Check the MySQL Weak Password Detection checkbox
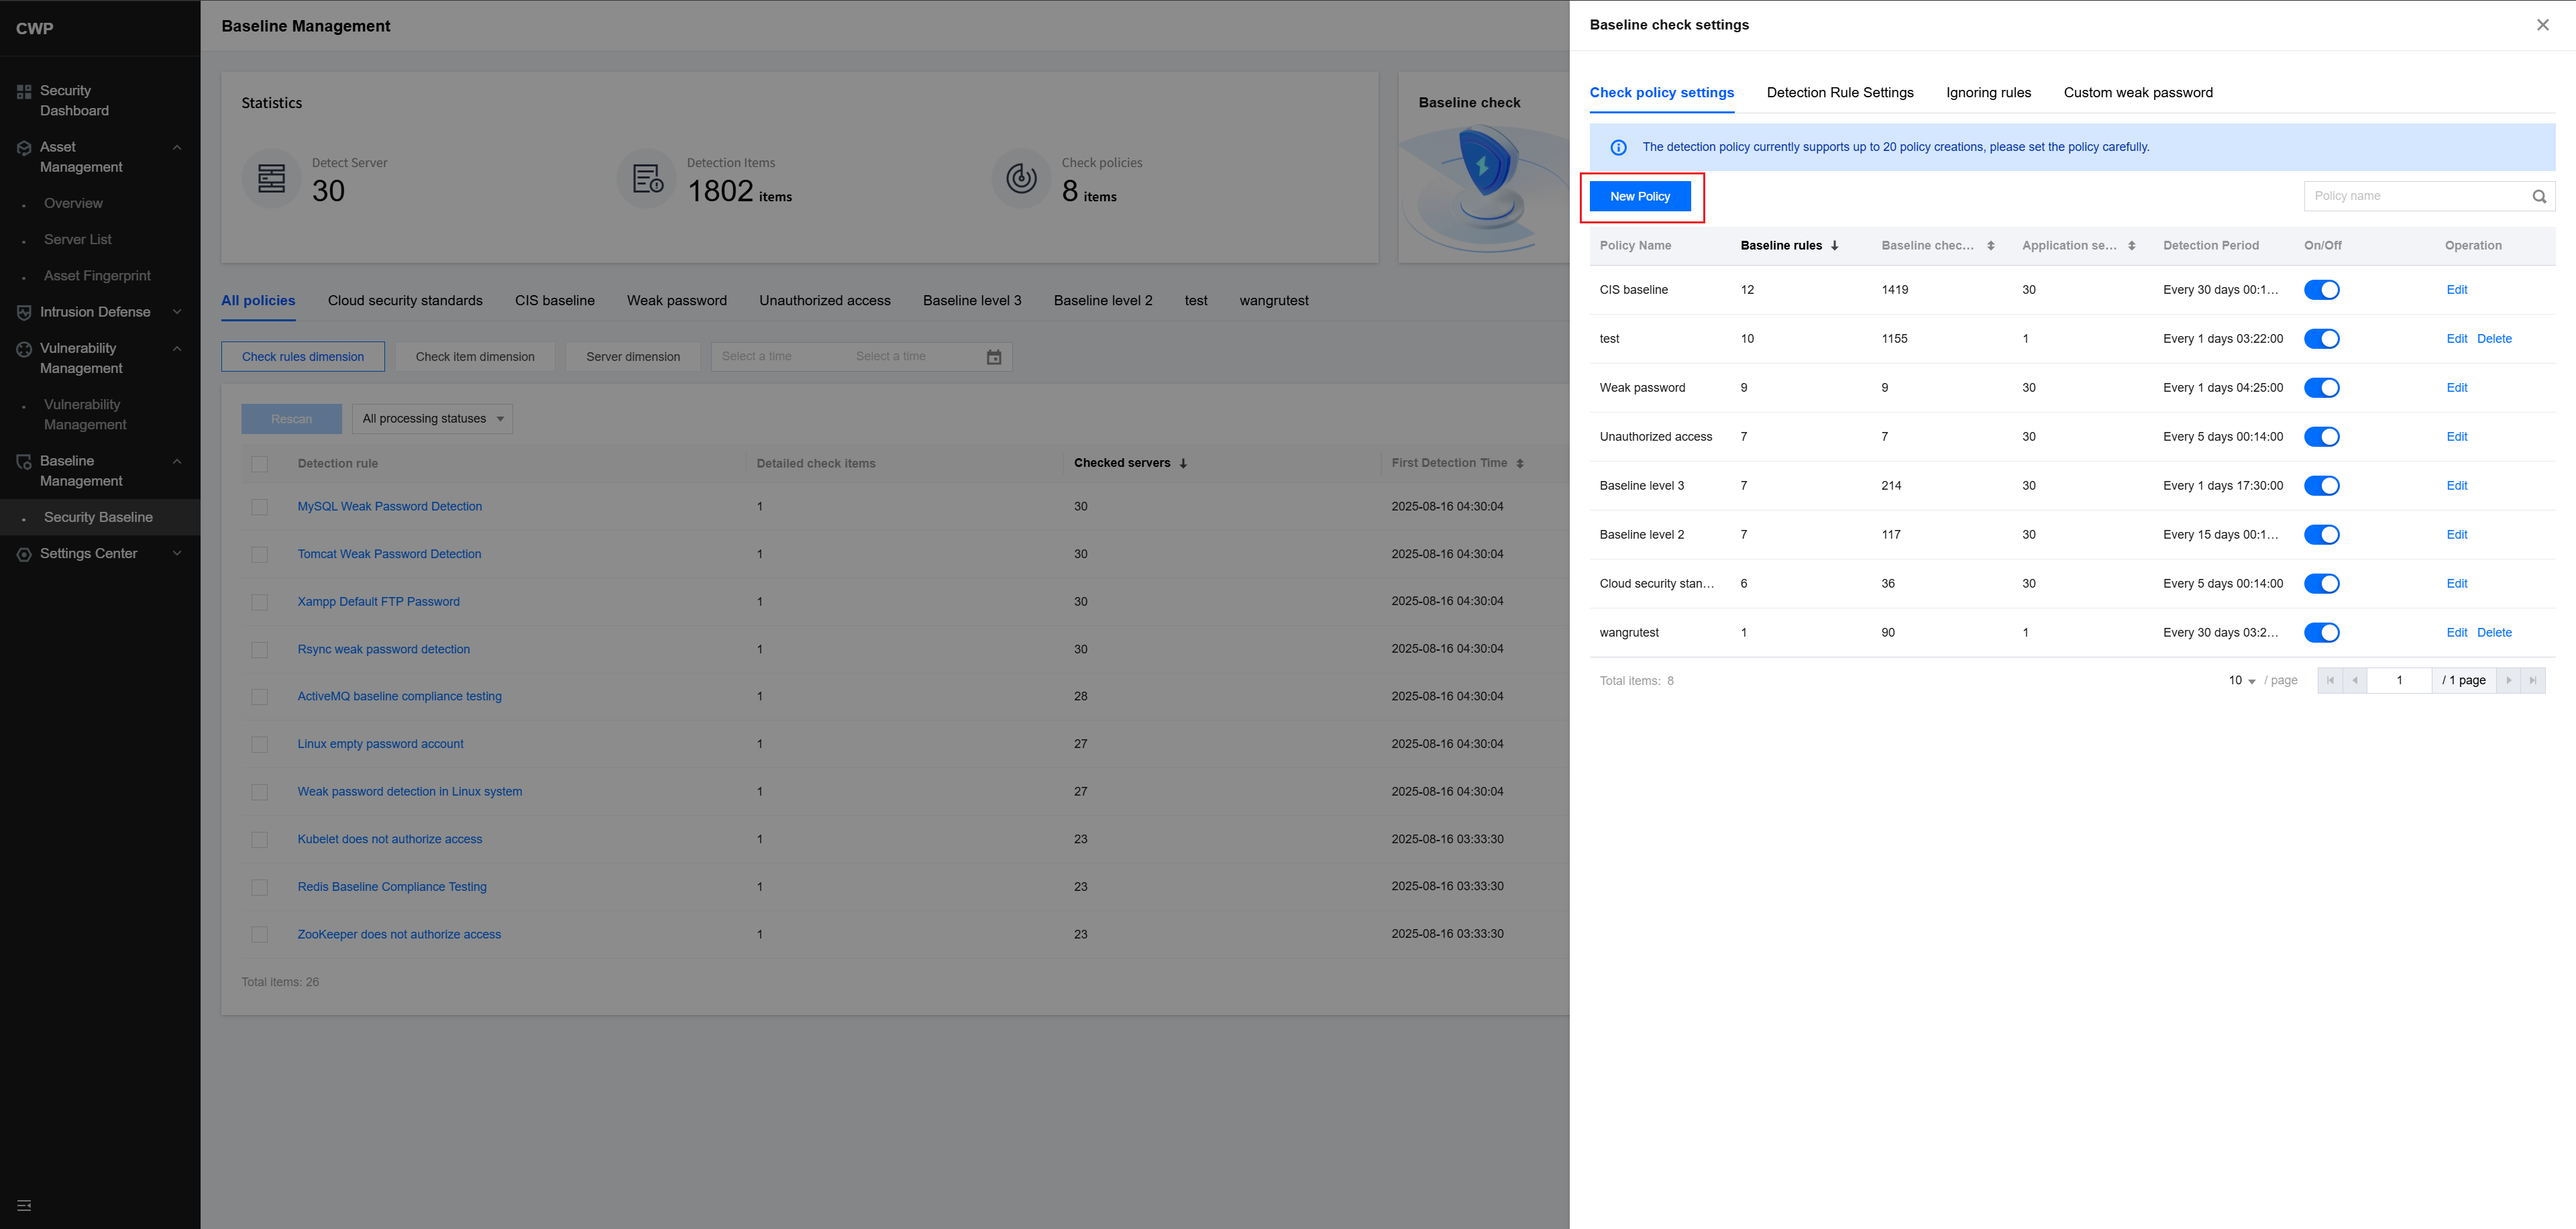This screenshot has height=1229, width=2576. click(x=260, y=507)
